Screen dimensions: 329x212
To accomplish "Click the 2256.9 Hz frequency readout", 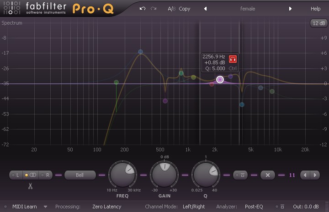I will coord(213,57).
